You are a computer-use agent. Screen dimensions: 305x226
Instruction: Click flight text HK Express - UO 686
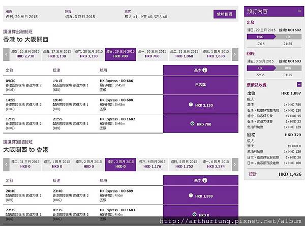point(116,81)
